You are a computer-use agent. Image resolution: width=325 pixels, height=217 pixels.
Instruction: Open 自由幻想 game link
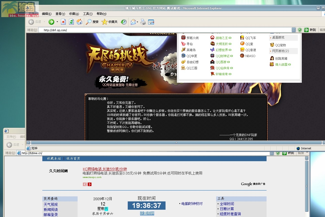192,62
